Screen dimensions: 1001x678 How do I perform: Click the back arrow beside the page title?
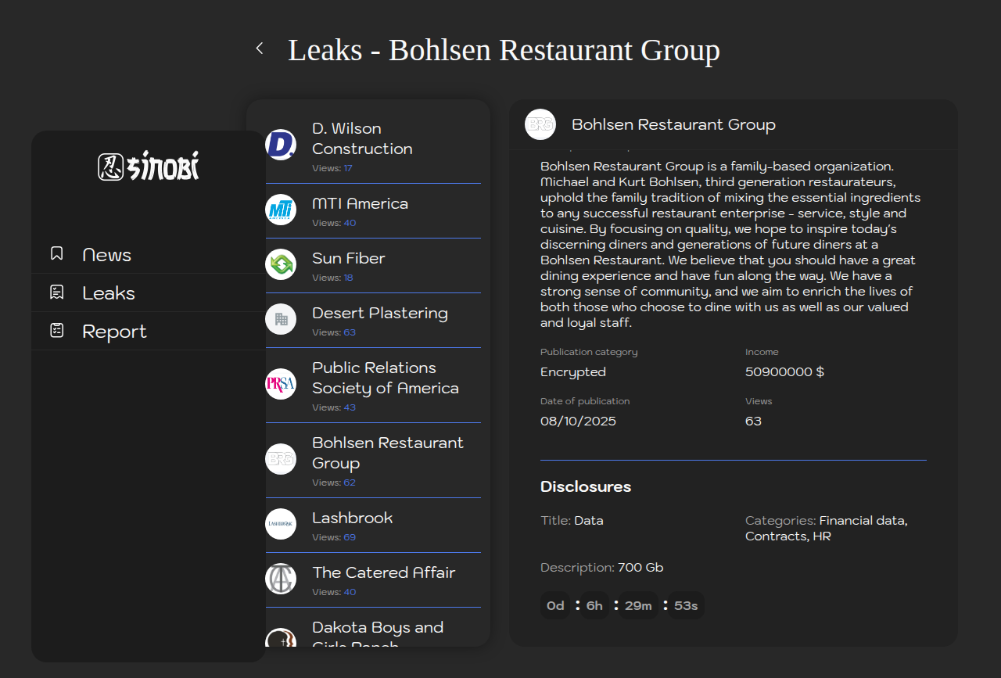pos(260,48)
